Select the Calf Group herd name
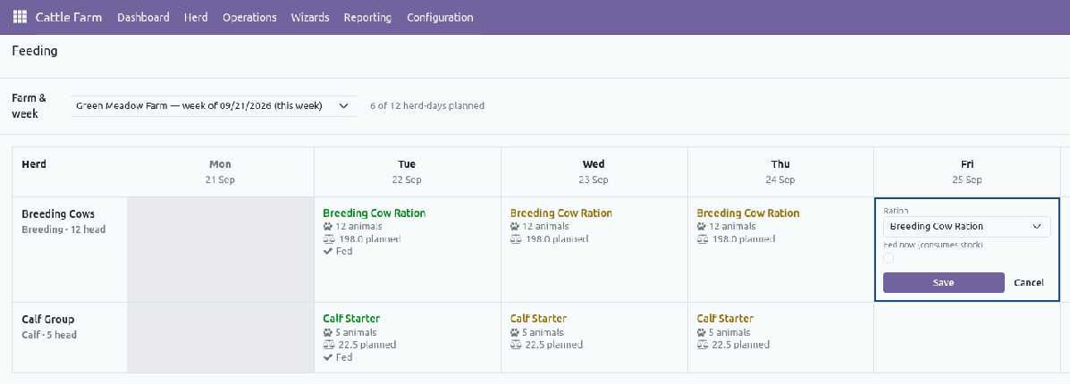1070x384 pixels. pos(47,319)
